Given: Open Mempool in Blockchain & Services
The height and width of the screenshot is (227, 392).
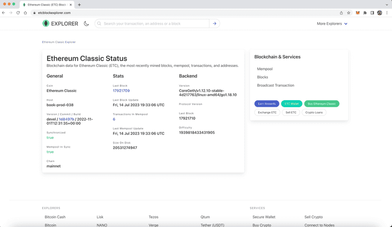Looking at the screenshot, I should [265, 69].
